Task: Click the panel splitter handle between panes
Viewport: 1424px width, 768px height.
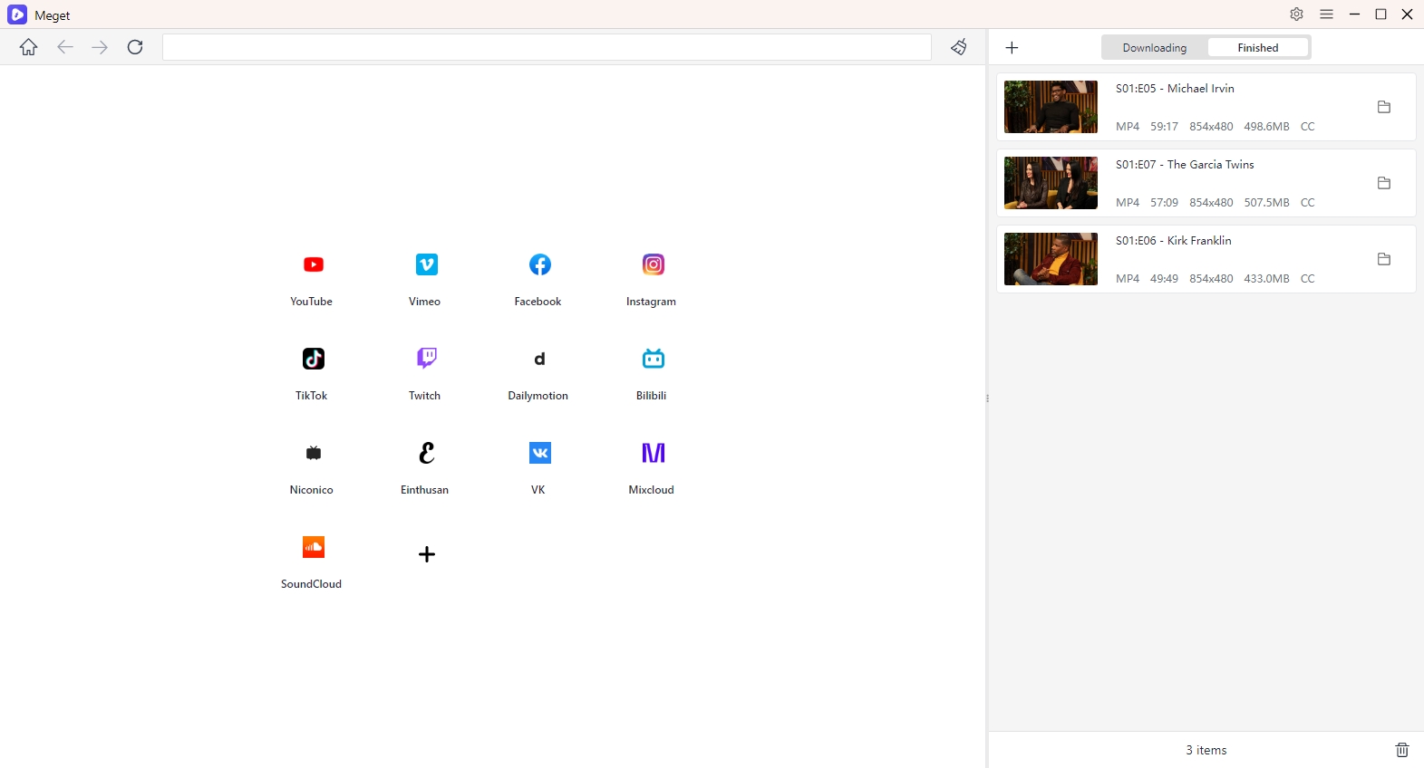Action: (x=987, y=398)
